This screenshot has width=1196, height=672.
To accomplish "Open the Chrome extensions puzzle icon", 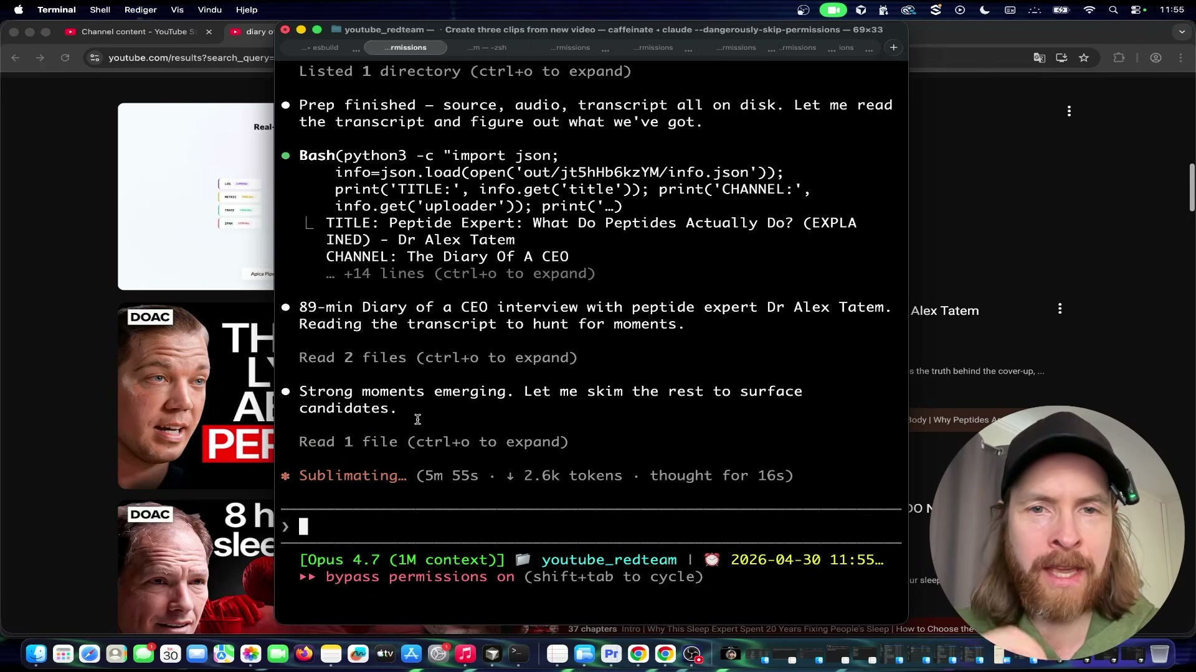I will (x=1119, y=58).
